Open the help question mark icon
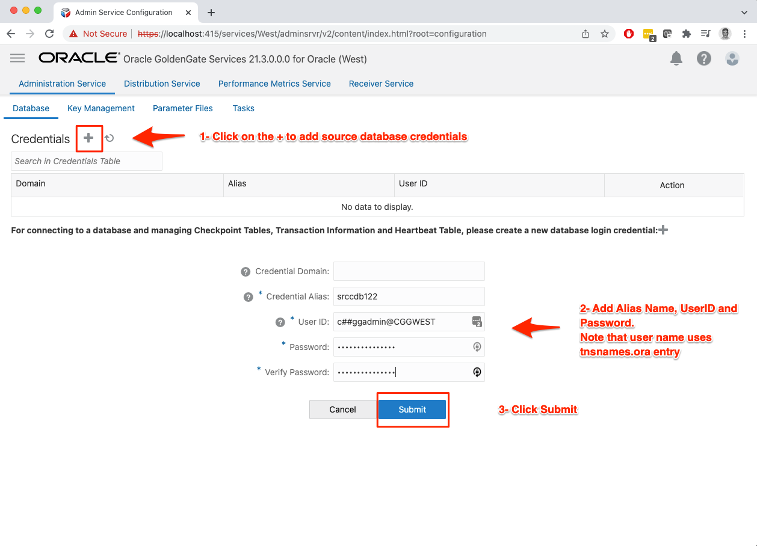757x546 pixels. tap(703, 58)
